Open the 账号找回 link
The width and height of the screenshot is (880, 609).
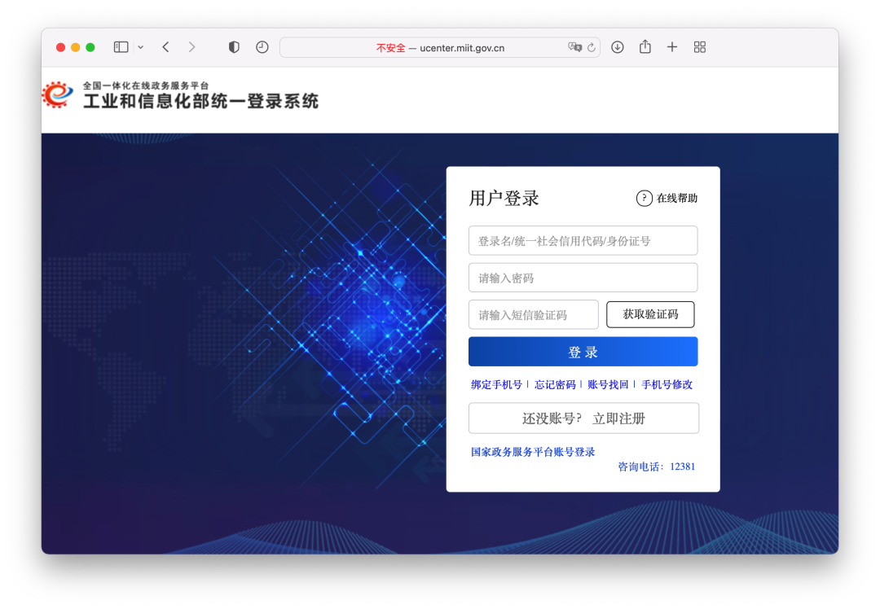pos(608,384)
